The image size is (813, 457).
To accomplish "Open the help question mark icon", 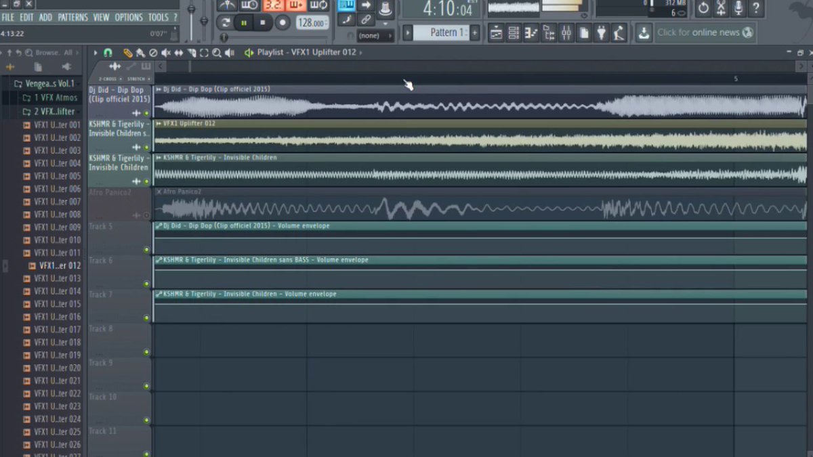I will [756, 8].
